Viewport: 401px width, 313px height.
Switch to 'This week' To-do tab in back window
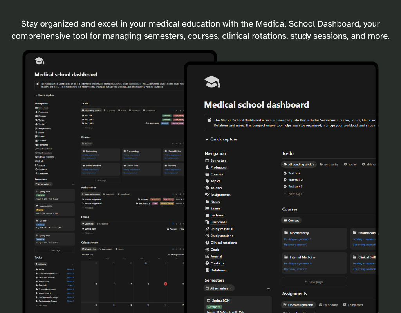point(134,110)
